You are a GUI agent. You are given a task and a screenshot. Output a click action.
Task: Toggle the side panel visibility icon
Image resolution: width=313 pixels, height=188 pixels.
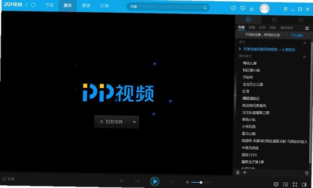(x=304, y=184)
